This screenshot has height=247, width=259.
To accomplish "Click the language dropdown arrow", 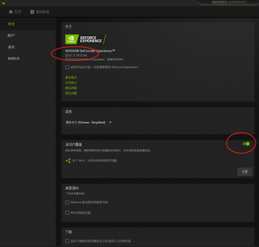I will tap(110, 122).
